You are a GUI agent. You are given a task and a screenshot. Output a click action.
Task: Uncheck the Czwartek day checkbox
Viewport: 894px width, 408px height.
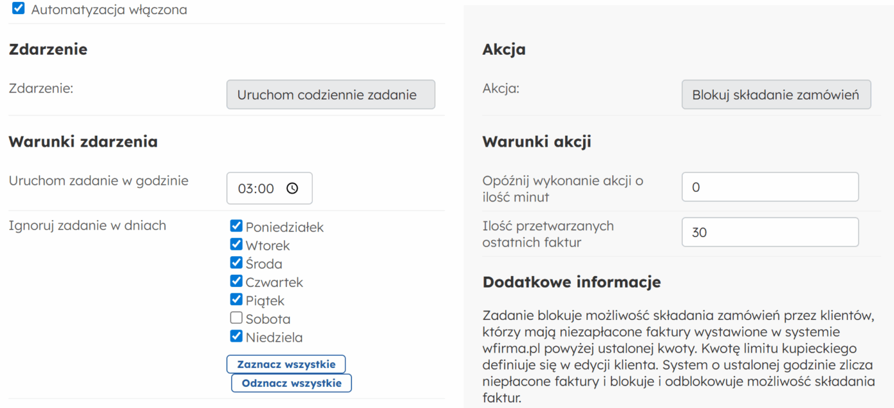click(x=236, y=282)
